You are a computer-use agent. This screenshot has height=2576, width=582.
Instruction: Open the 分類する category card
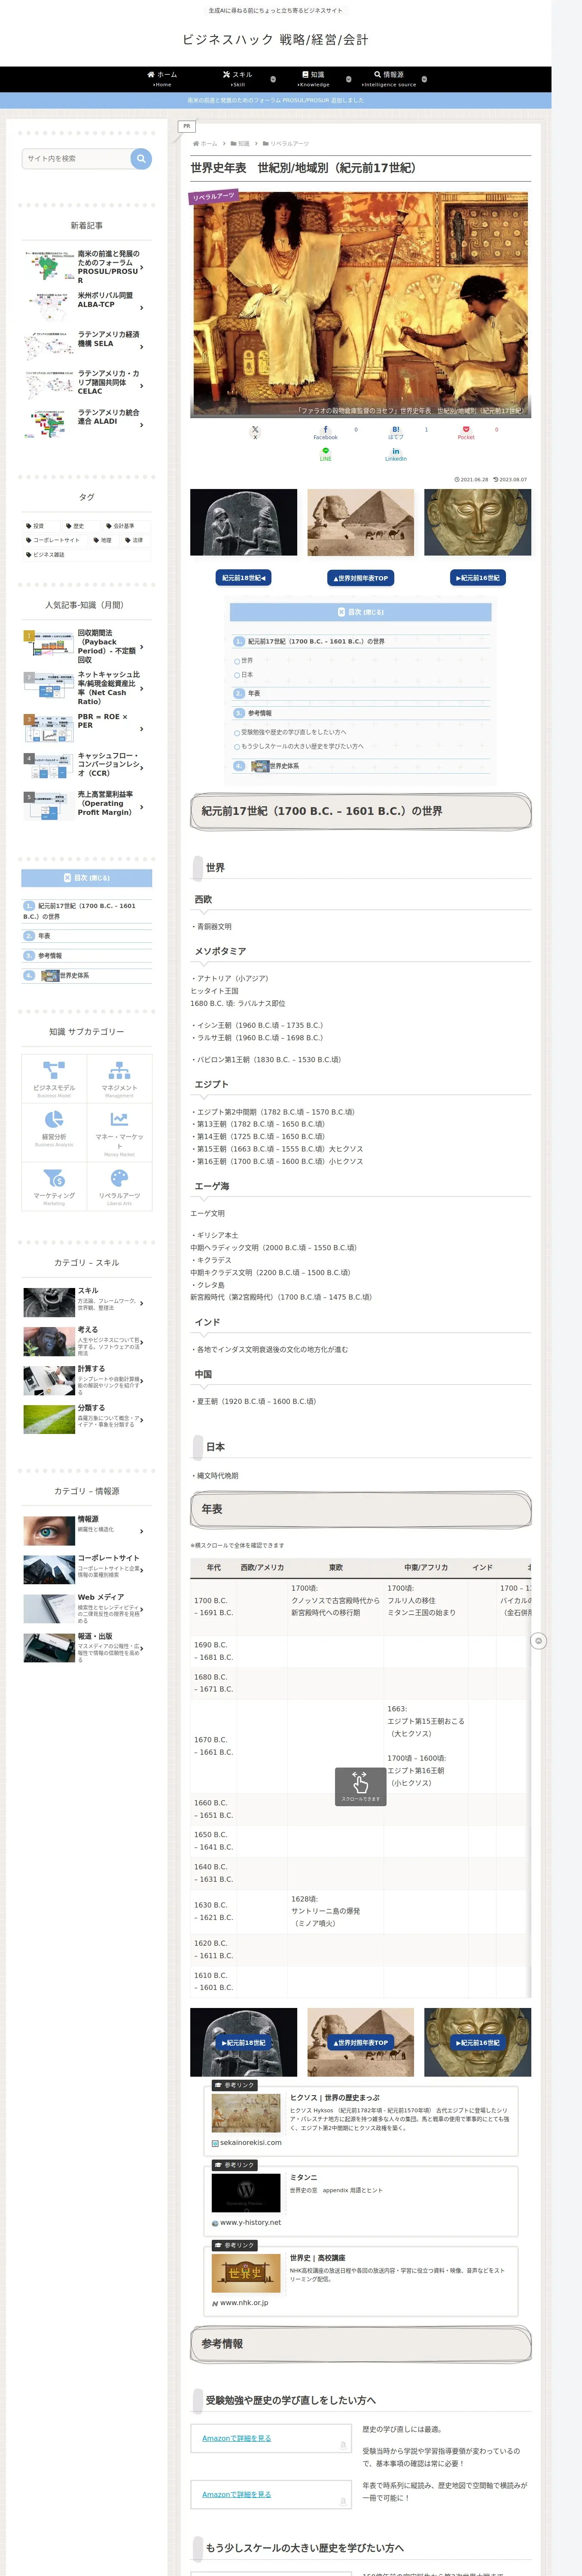(x=87, y=1420)
